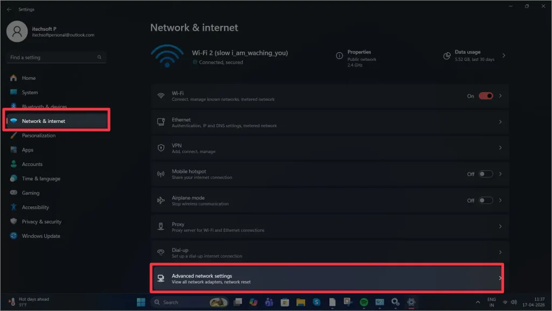Viewport: 552px width, 311px height.
Task: Show hidden system tray icons
Action: click(x=478, y=302)
